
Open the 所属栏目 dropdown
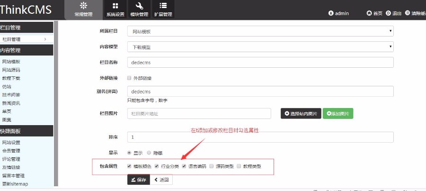260,31
